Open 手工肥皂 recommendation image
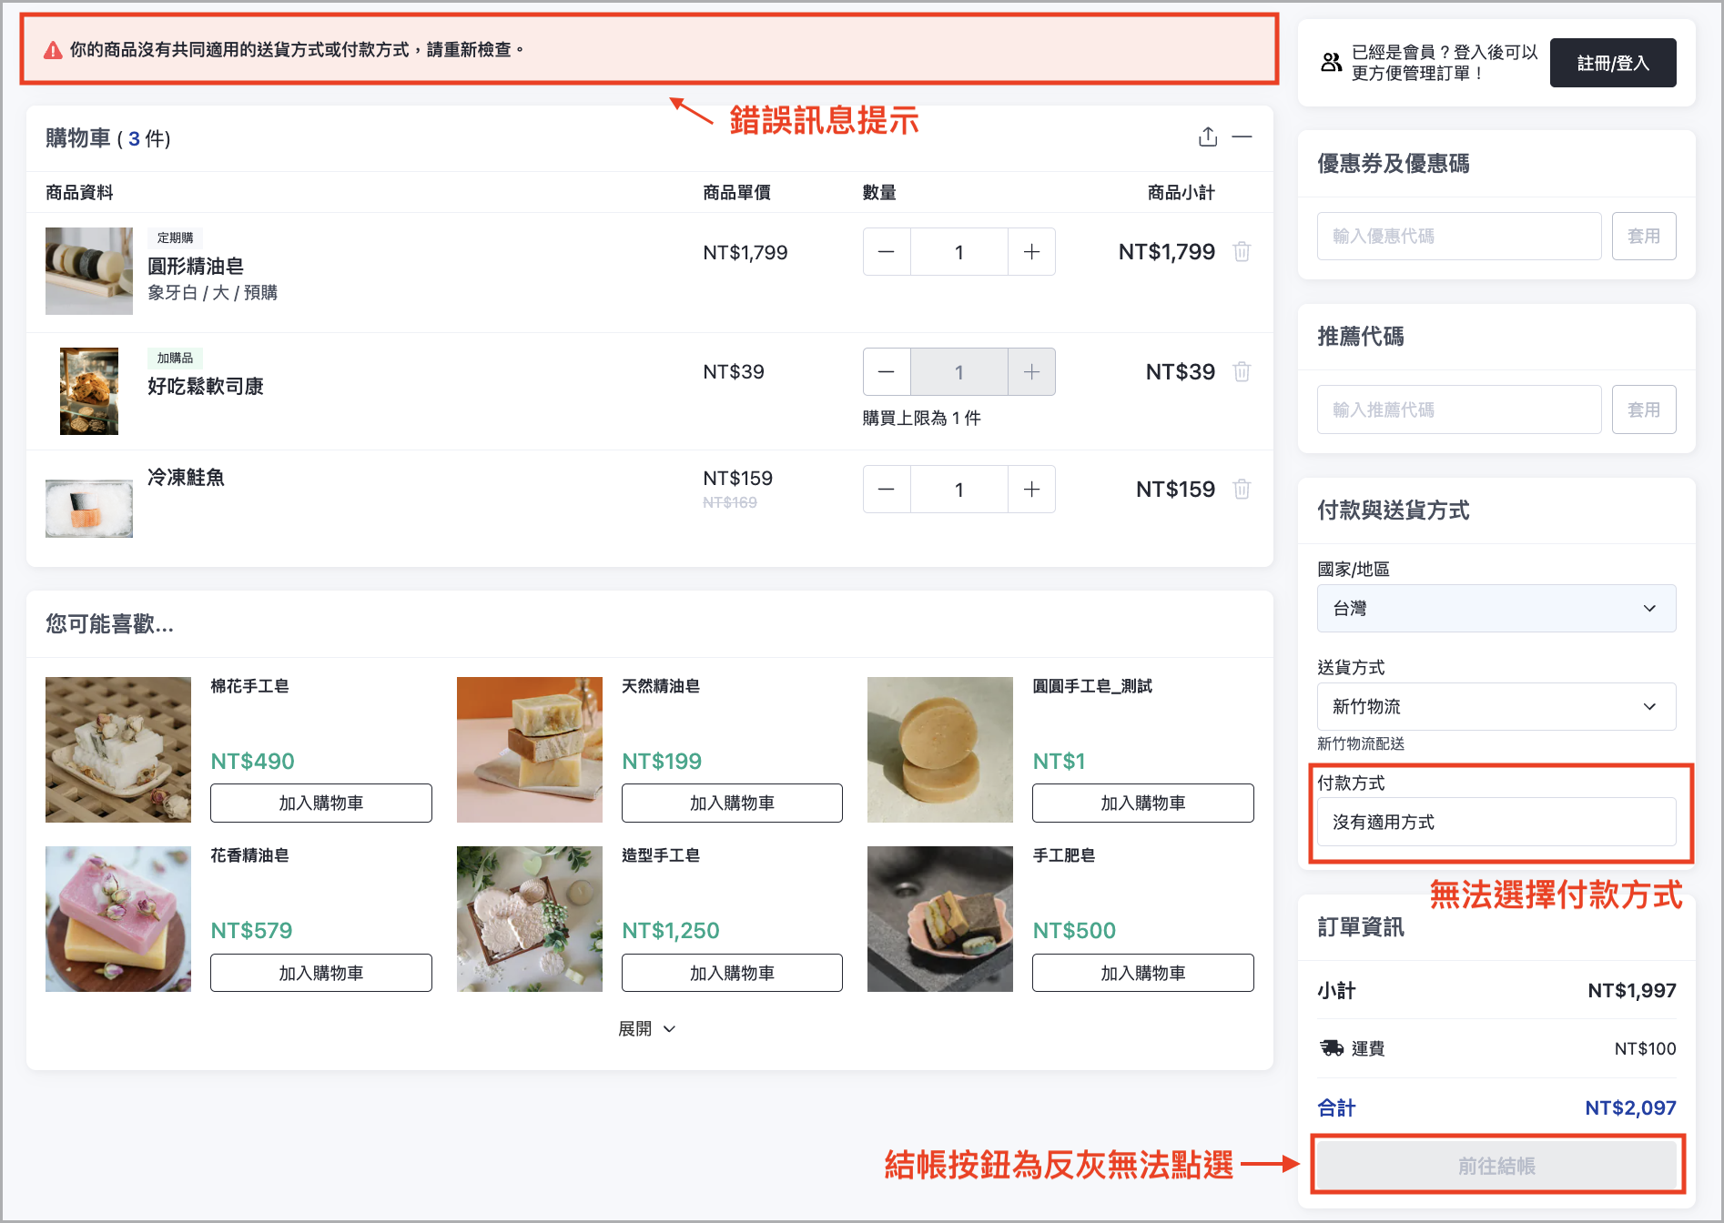 click(x=940, y=919)
